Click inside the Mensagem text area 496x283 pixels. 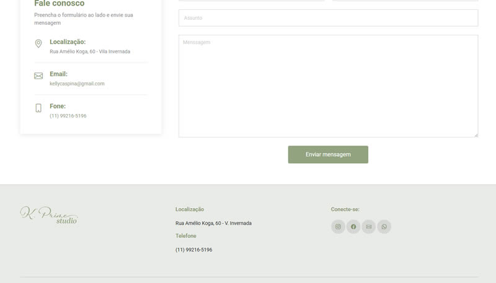click(328, 87)
